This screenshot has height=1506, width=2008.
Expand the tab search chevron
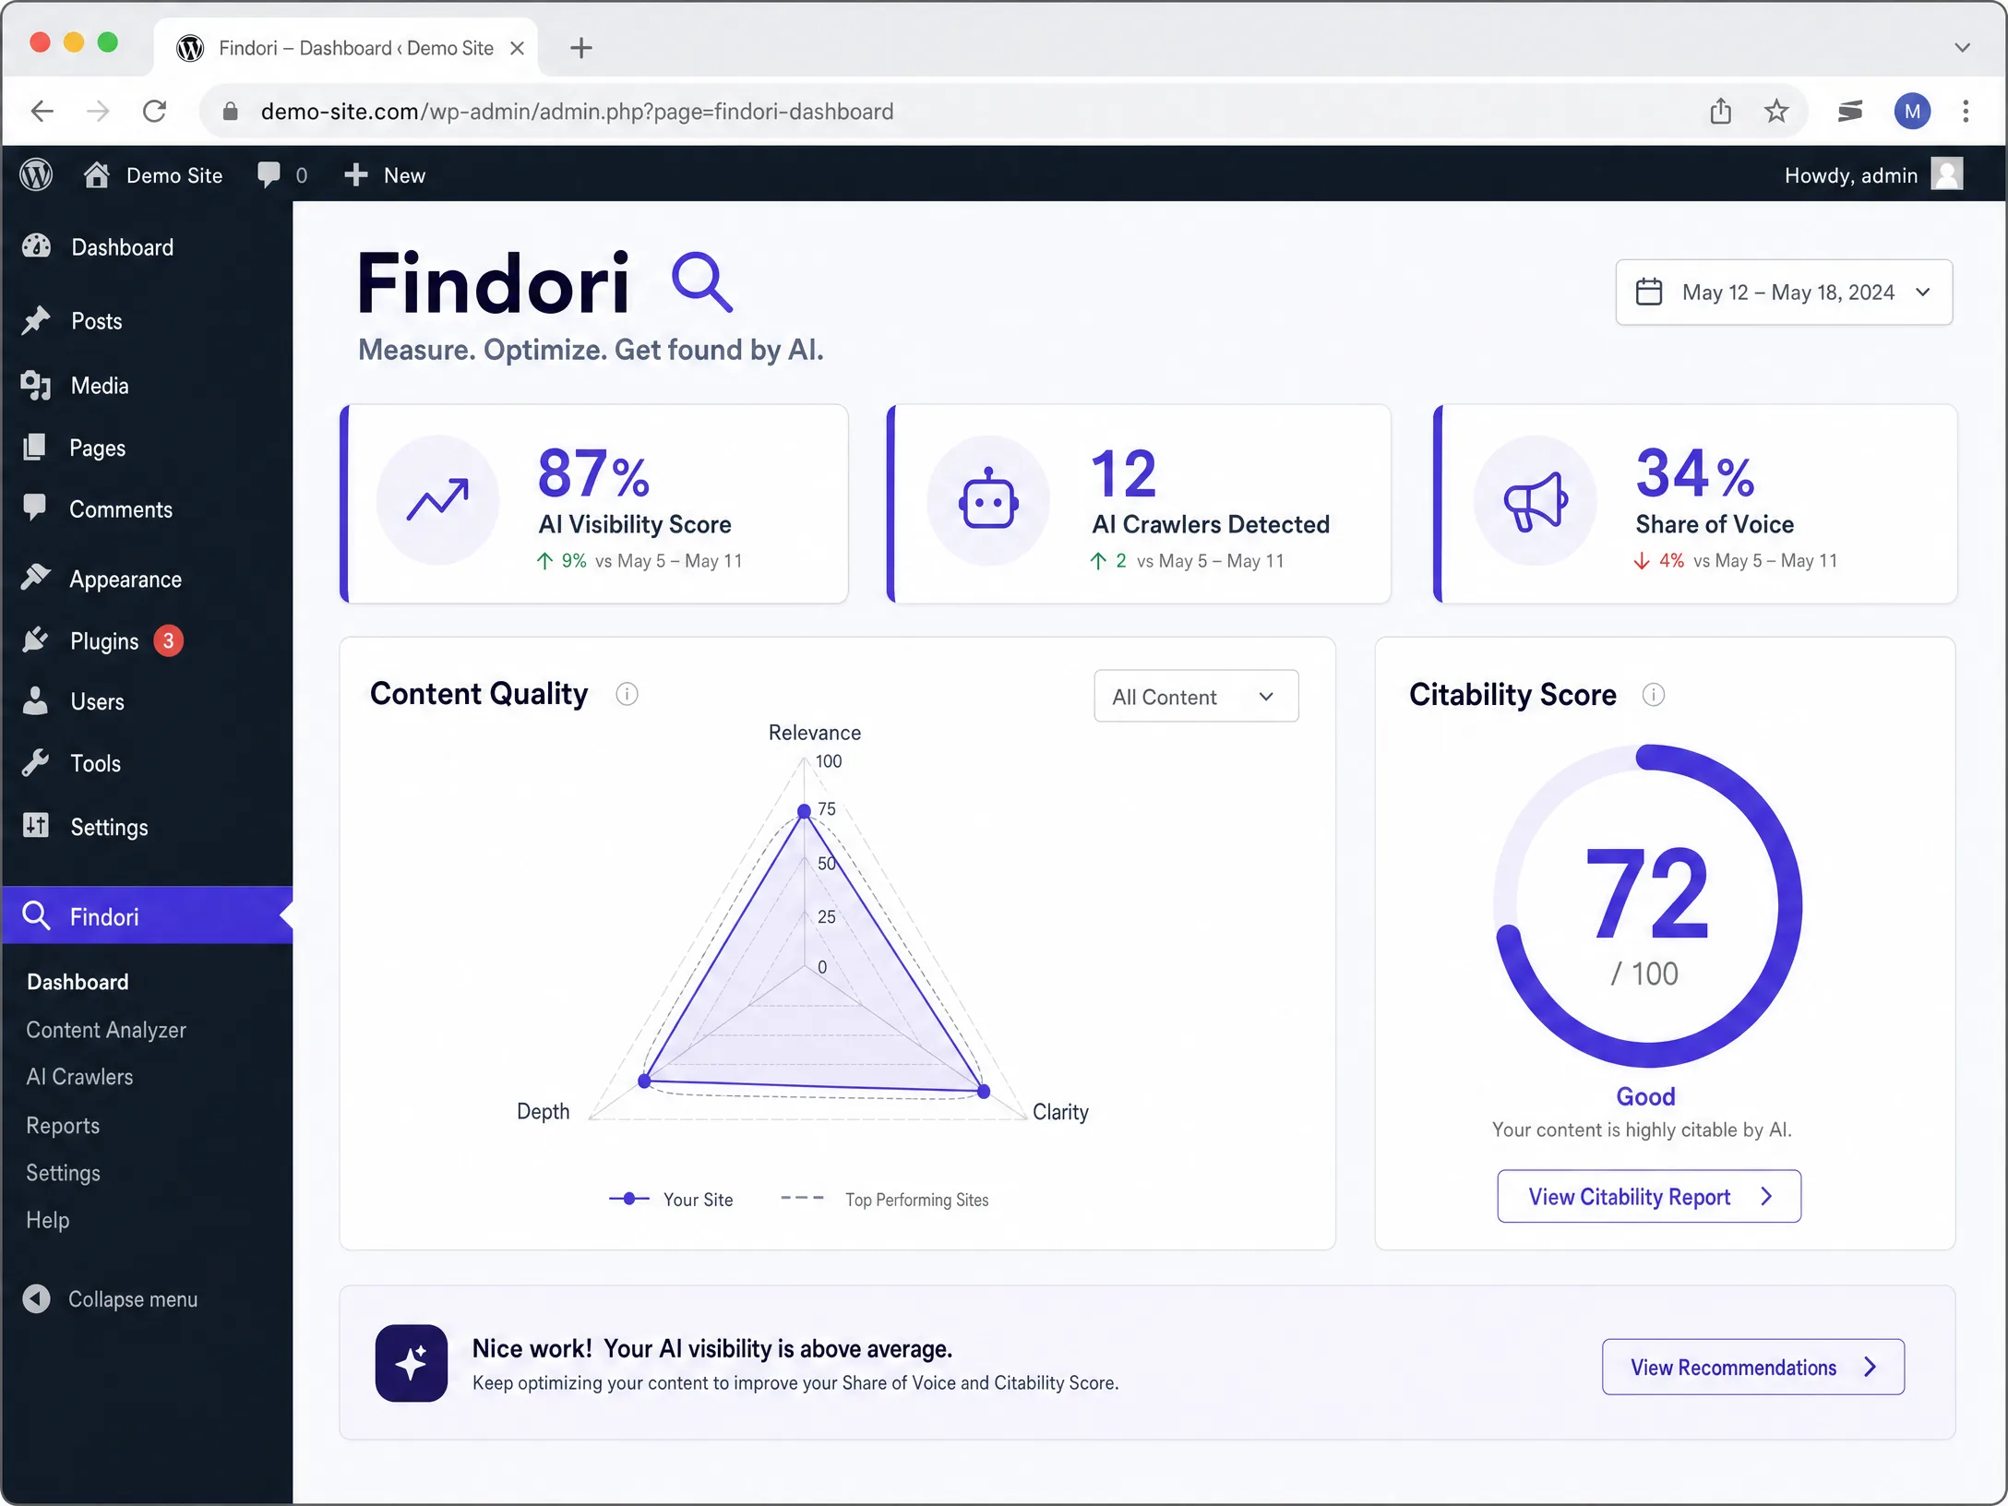(x=1962, y=48)
